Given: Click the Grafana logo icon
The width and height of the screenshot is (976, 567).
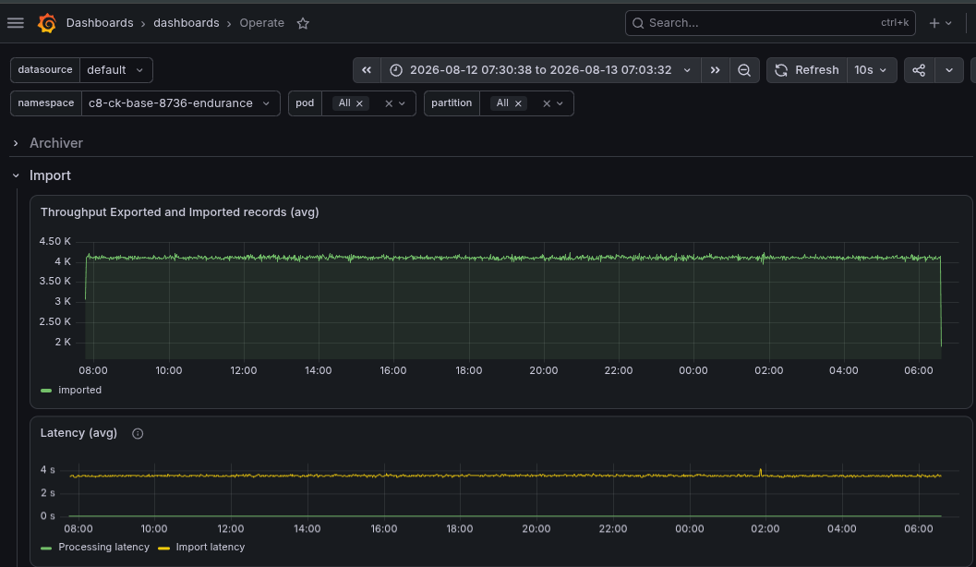Looking at the screenshot, I should pos(47,23).
